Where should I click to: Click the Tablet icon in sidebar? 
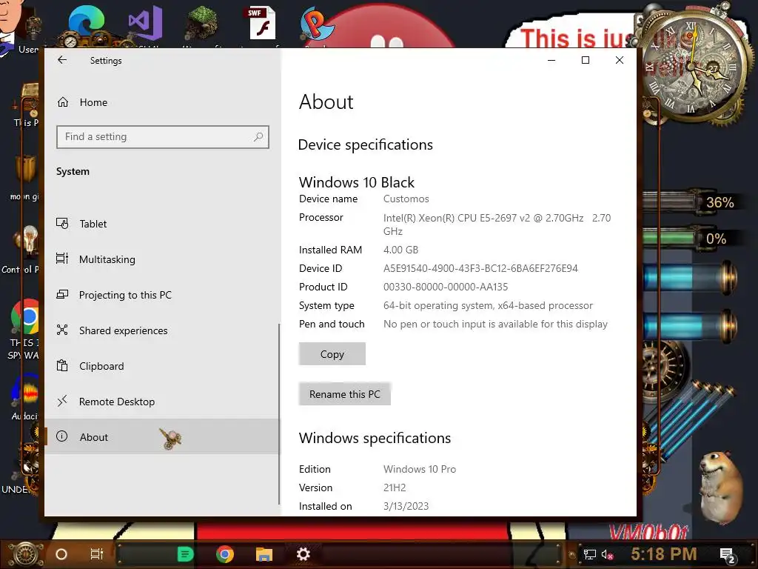click(x=62, y=223)
